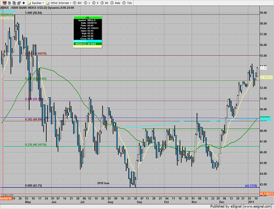Open the Equities folder dropdown
The width and height of the screenshot is (274, 209).
(x=36, y=3)
